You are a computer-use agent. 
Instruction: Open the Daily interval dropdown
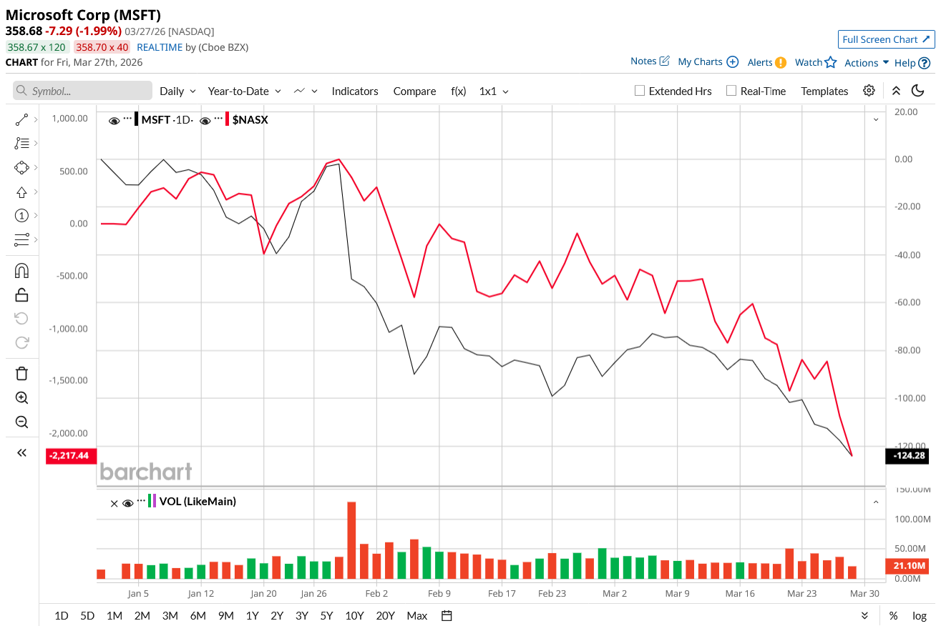point(177,91)
